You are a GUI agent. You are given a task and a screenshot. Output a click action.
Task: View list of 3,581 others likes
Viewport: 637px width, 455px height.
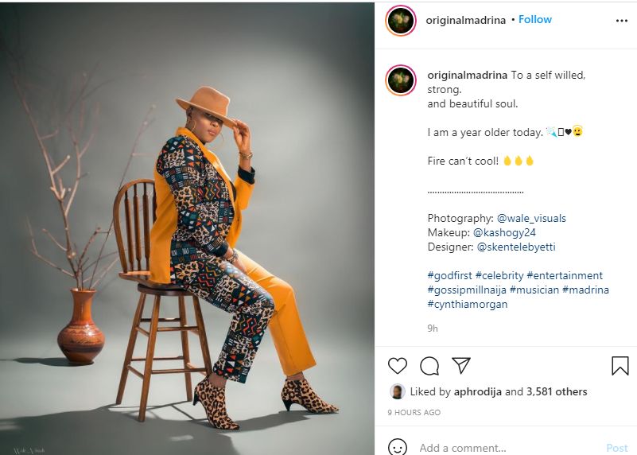(557, 391)
